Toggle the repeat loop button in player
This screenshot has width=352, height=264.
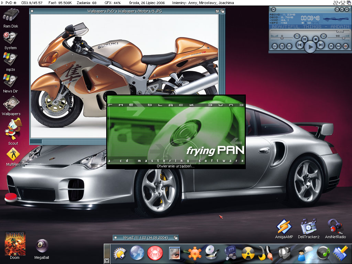point(323,36)
